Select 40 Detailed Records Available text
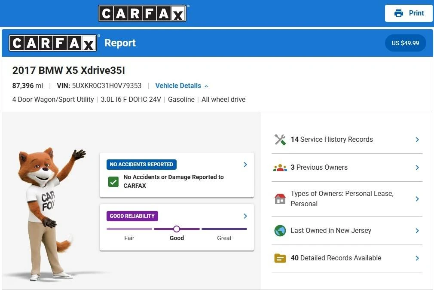Screen dimensions: 434x290 (x=336, y=258)
